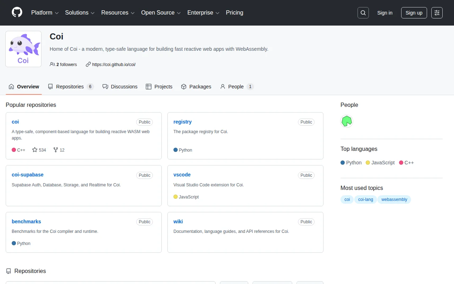
Task: Click the People sidebar heading
Action: pos(349,105)
